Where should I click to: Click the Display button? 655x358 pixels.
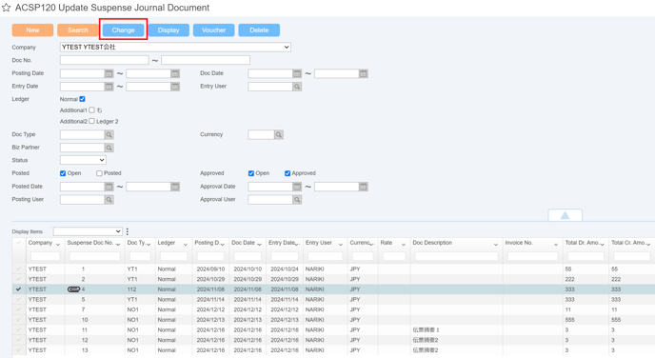tap(169, 30)
